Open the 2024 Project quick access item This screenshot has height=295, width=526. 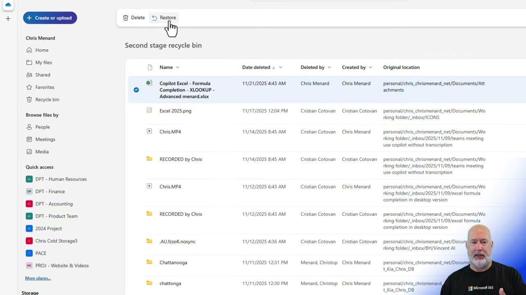48,228
